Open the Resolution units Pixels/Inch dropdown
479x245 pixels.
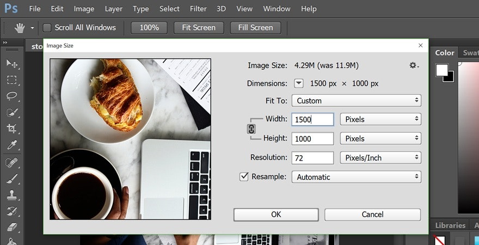(380, 158)
